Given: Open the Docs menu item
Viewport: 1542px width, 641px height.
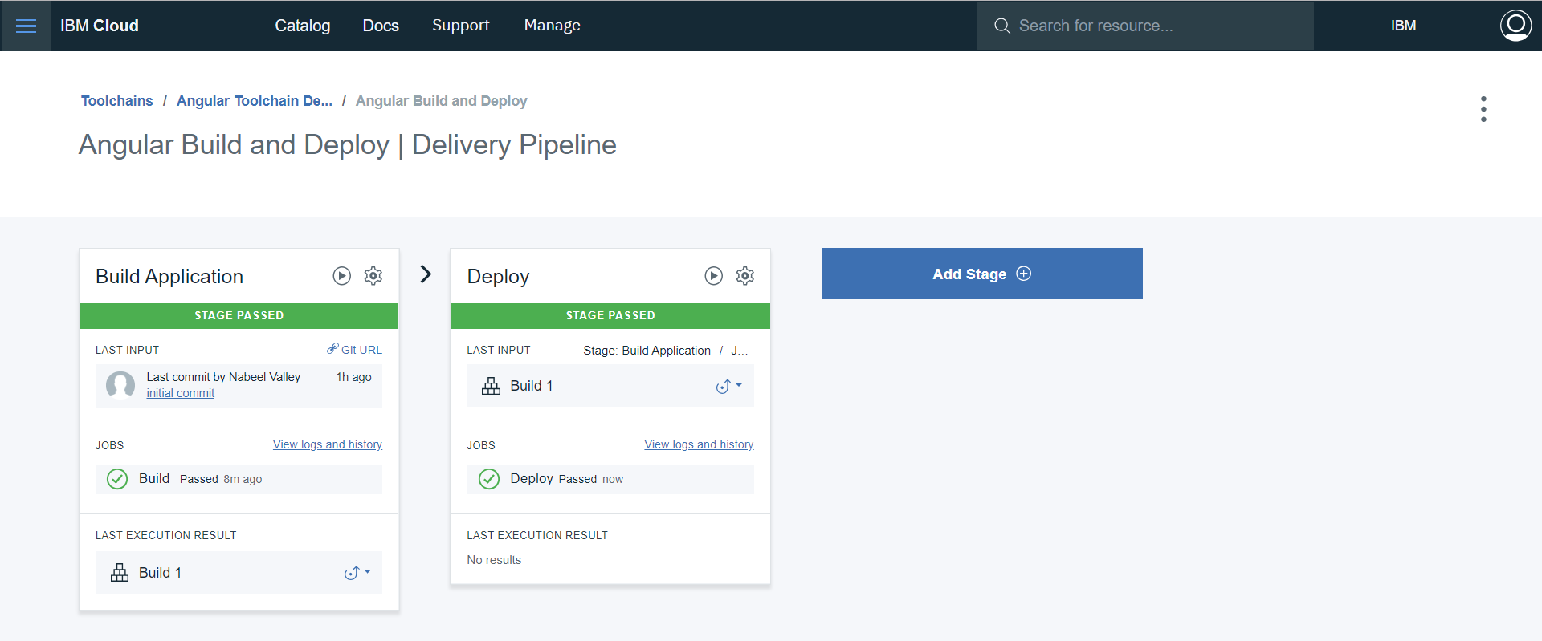Looking at the screenshot, I should point(381,26).
